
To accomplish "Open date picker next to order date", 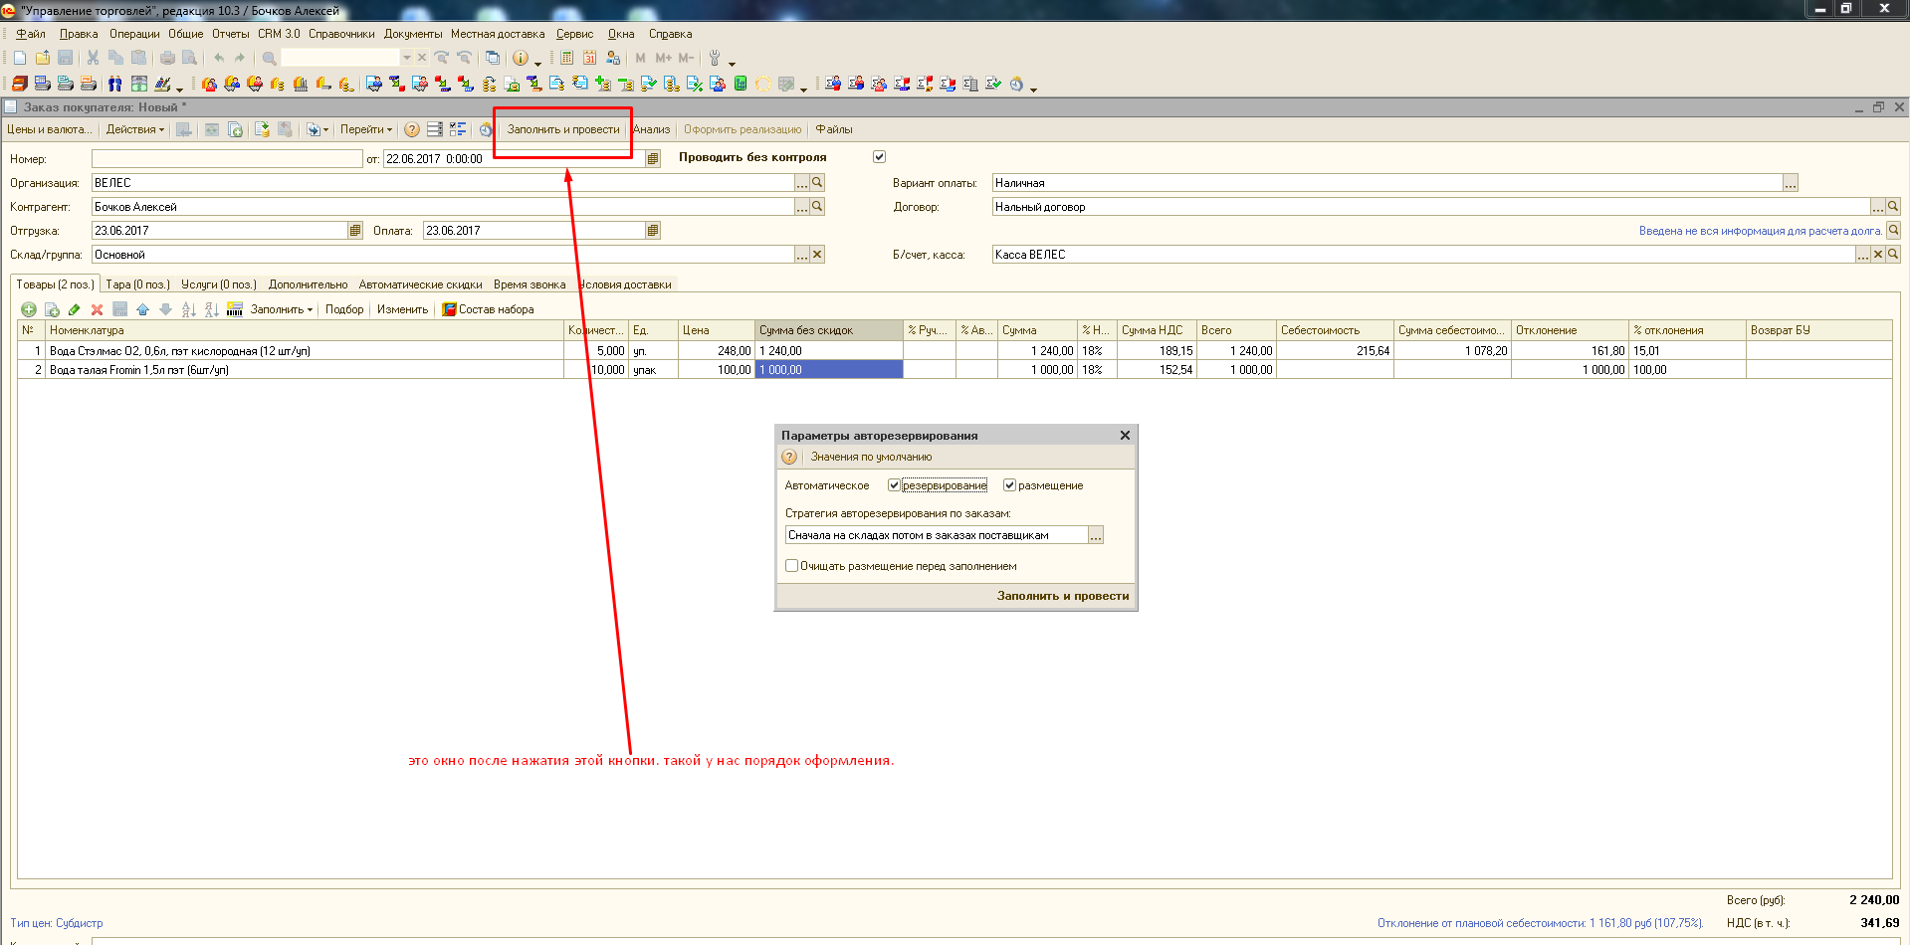I will click(x=653, y=159).
